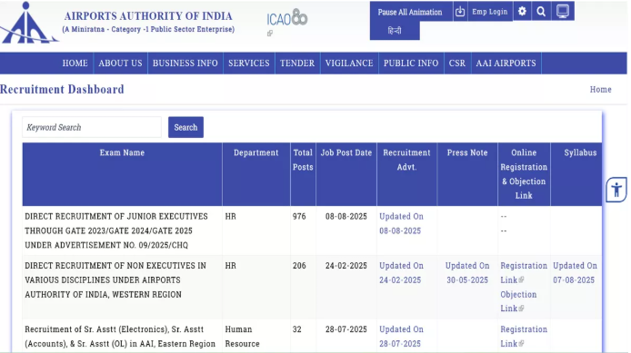Click the Emp Login button

(490, 12)
